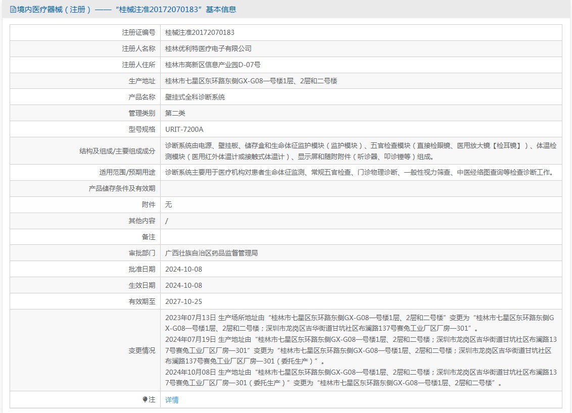This screenshot has height=413, width=572.
Task: Click the expiry date 2027-10-25
Action: pyautogui.click(x=183, y=301)
